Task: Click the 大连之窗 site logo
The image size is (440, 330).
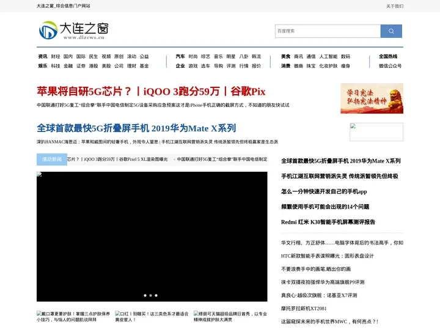Action: tap(73, 31)
